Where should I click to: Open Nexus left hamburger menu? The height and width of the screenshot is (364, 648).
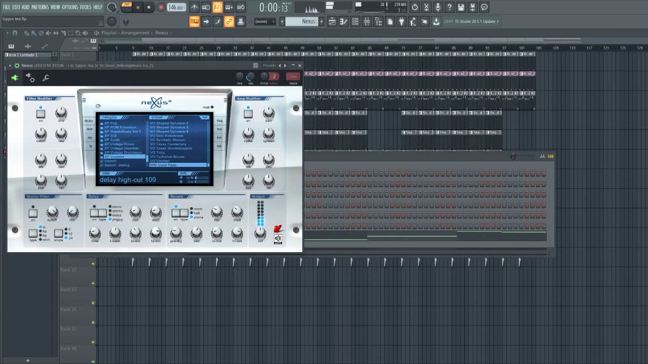pyautogui.click(x=84, y=100)
